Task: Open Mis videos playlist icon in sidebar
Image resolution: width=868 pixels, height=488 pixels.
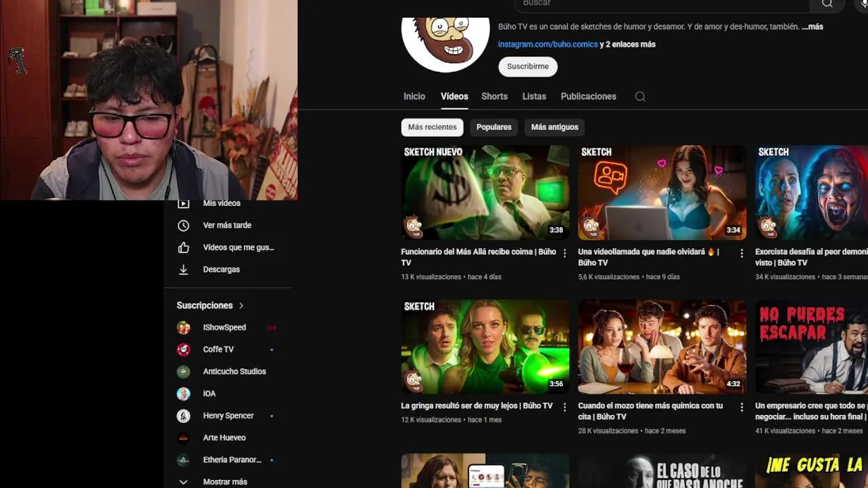Action: click(183, 203)
